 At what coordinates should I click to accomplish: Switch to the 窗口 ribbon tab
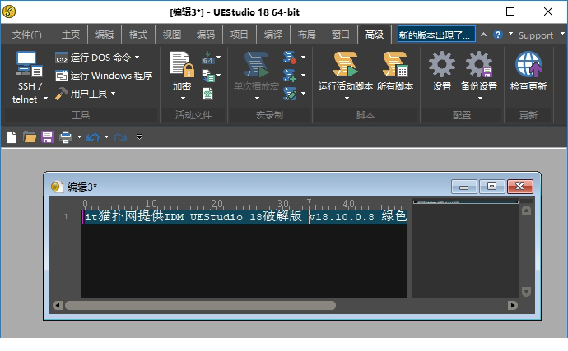(340, 35)
